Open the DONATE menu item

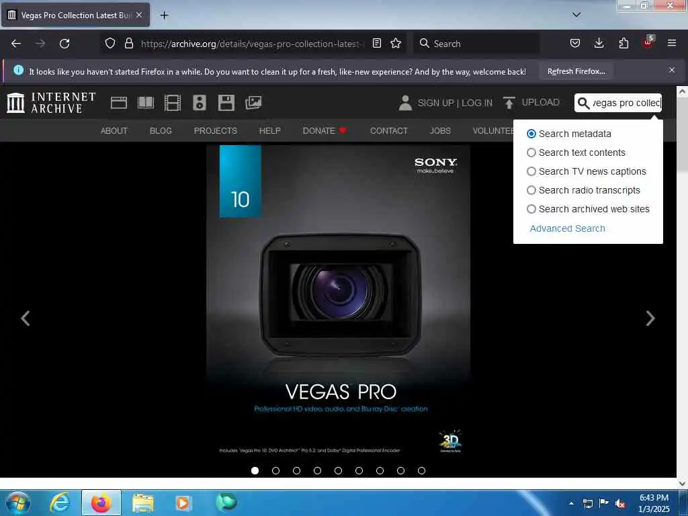pyautogui.click(x=325, y=131)
